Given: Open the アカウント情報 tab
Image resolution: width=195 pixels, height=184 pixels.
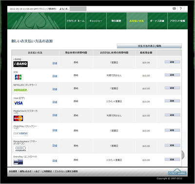Looking at the screenshot, I should click(177, 21).
